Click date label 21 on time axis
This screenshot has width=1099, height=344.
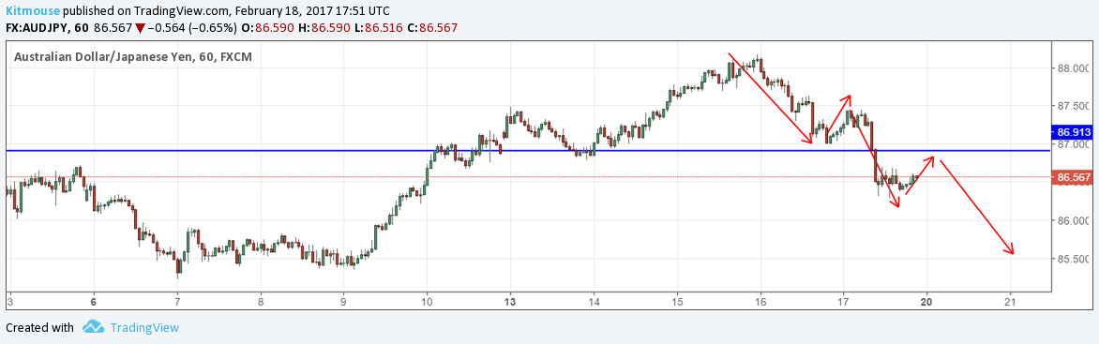1010,302
